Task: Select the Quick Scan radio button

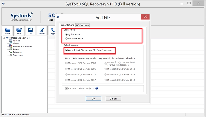Action: point(66,34)
